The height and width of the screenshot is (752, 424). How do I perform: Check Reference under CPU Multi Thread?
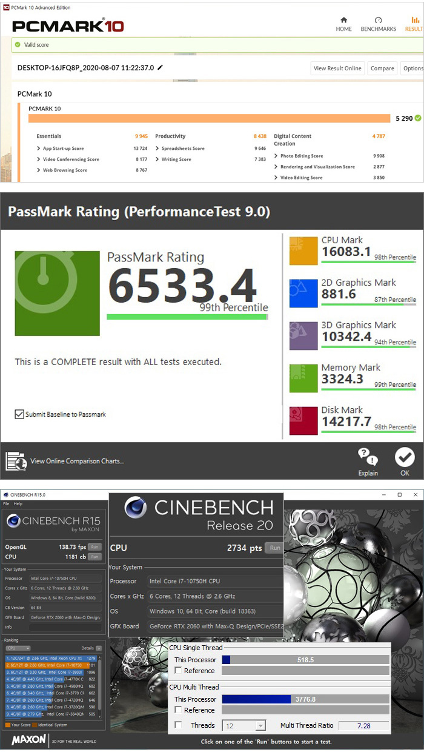pos(178,710)
